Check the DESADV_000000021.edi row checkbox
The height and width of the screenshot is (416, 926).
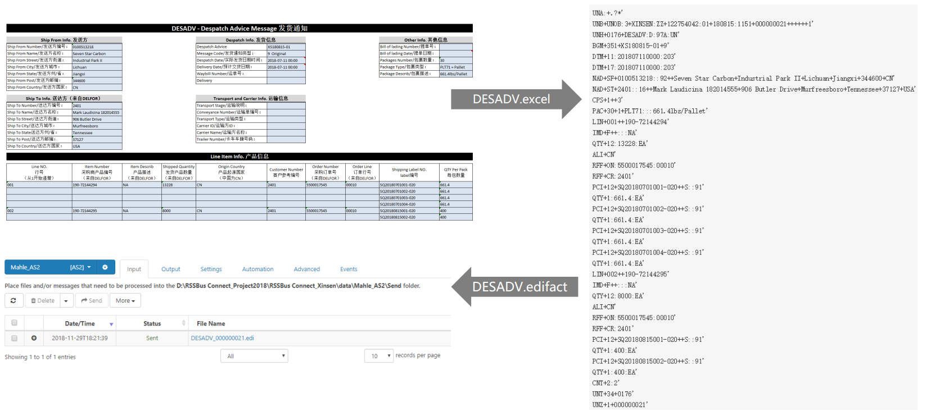[14, 338]
